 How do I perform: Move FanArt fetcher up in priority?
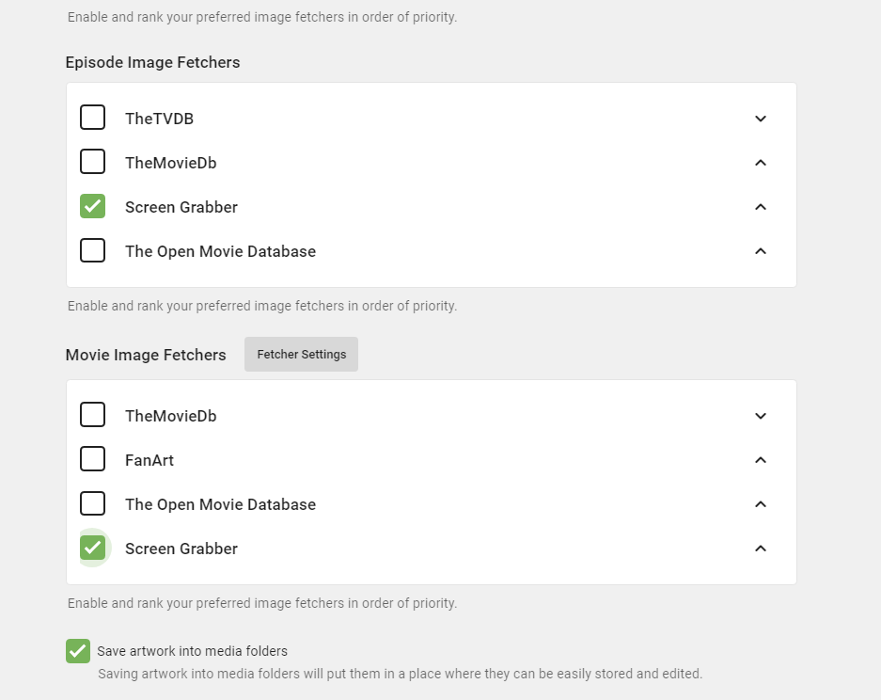tap(761, 460)
